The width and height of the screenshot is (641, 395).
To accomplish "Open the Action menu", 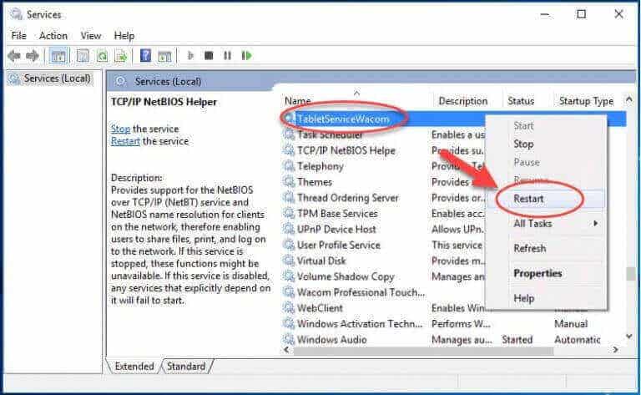I will 53,36.
